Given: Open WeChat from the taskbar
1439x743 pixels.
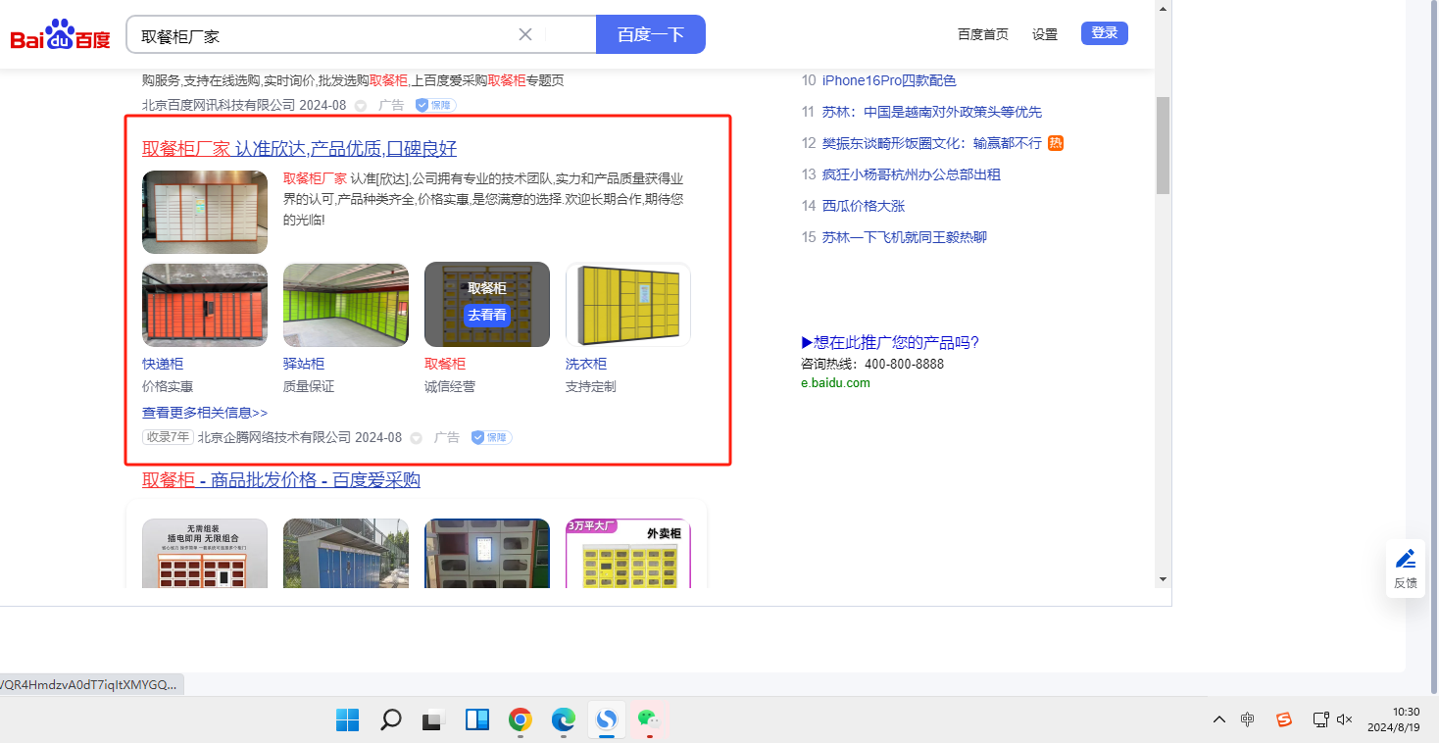Looking at the screenshot, I should click(x=647, y=720).
